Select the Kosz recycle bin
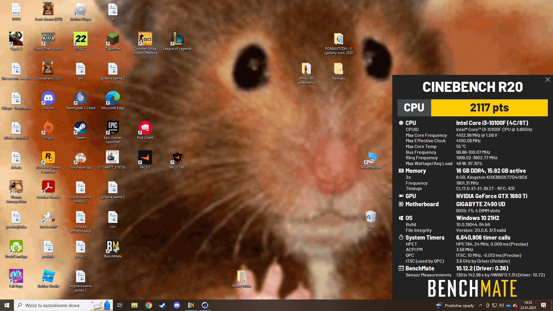The image size is (553, 311). click(x=371, y=219)
